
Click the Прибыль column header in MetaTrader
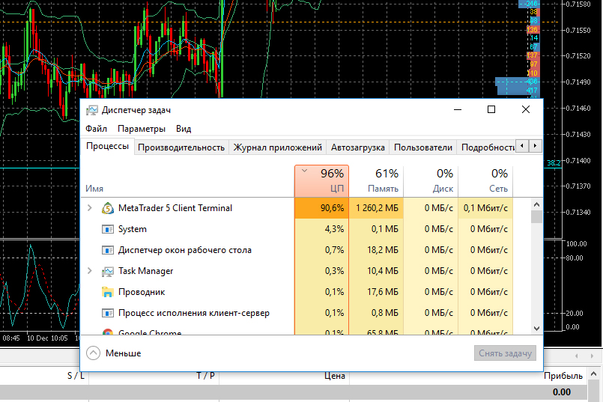[x=563, y=376]
